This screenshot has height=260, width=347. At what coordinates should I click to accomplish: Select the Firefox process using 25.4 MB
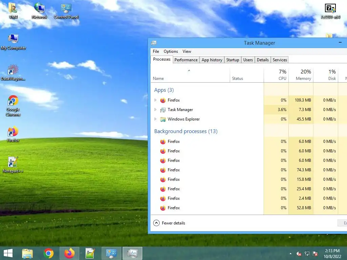tap(249, 189)
